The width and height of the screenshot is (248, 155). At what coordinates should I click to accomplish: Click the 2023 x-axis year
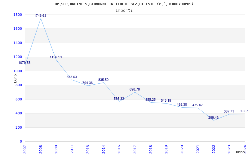[229, 149]
